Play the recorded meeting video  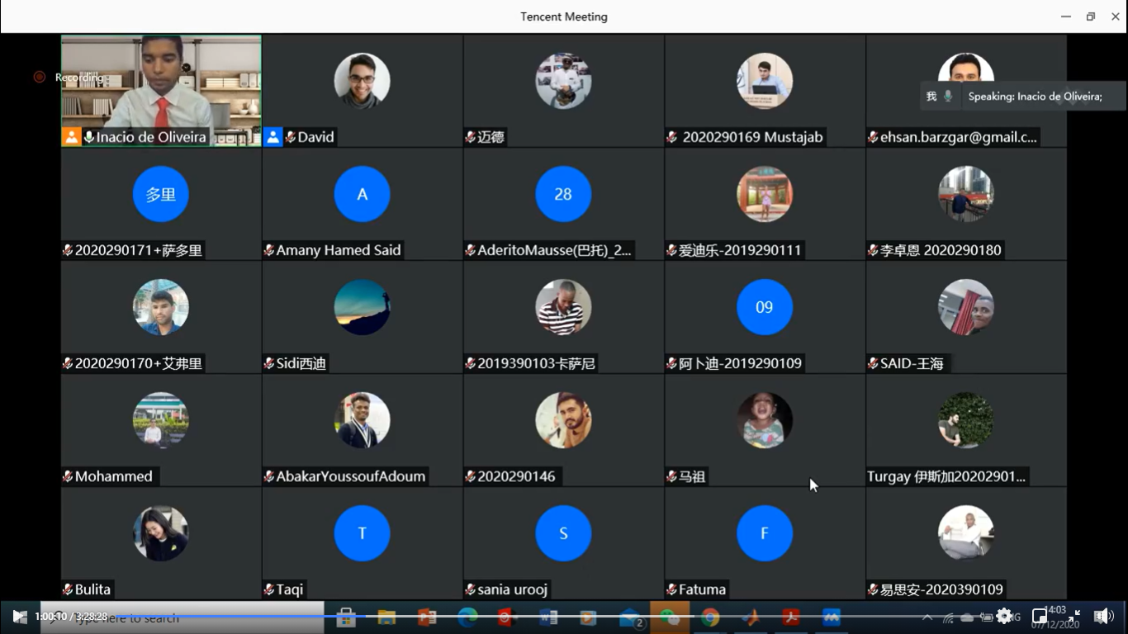(x=19, y=617)
